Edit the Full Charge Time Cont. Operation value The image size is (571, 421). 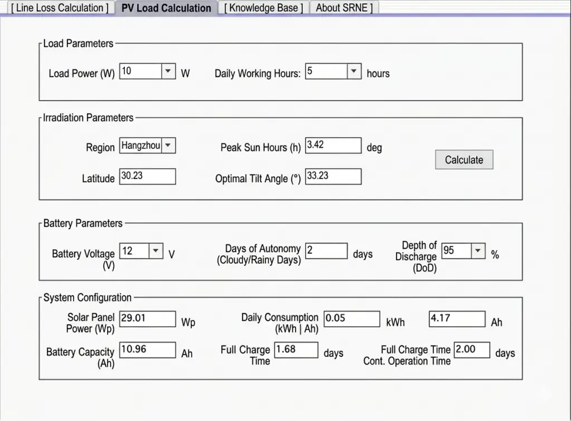[472, 350]
